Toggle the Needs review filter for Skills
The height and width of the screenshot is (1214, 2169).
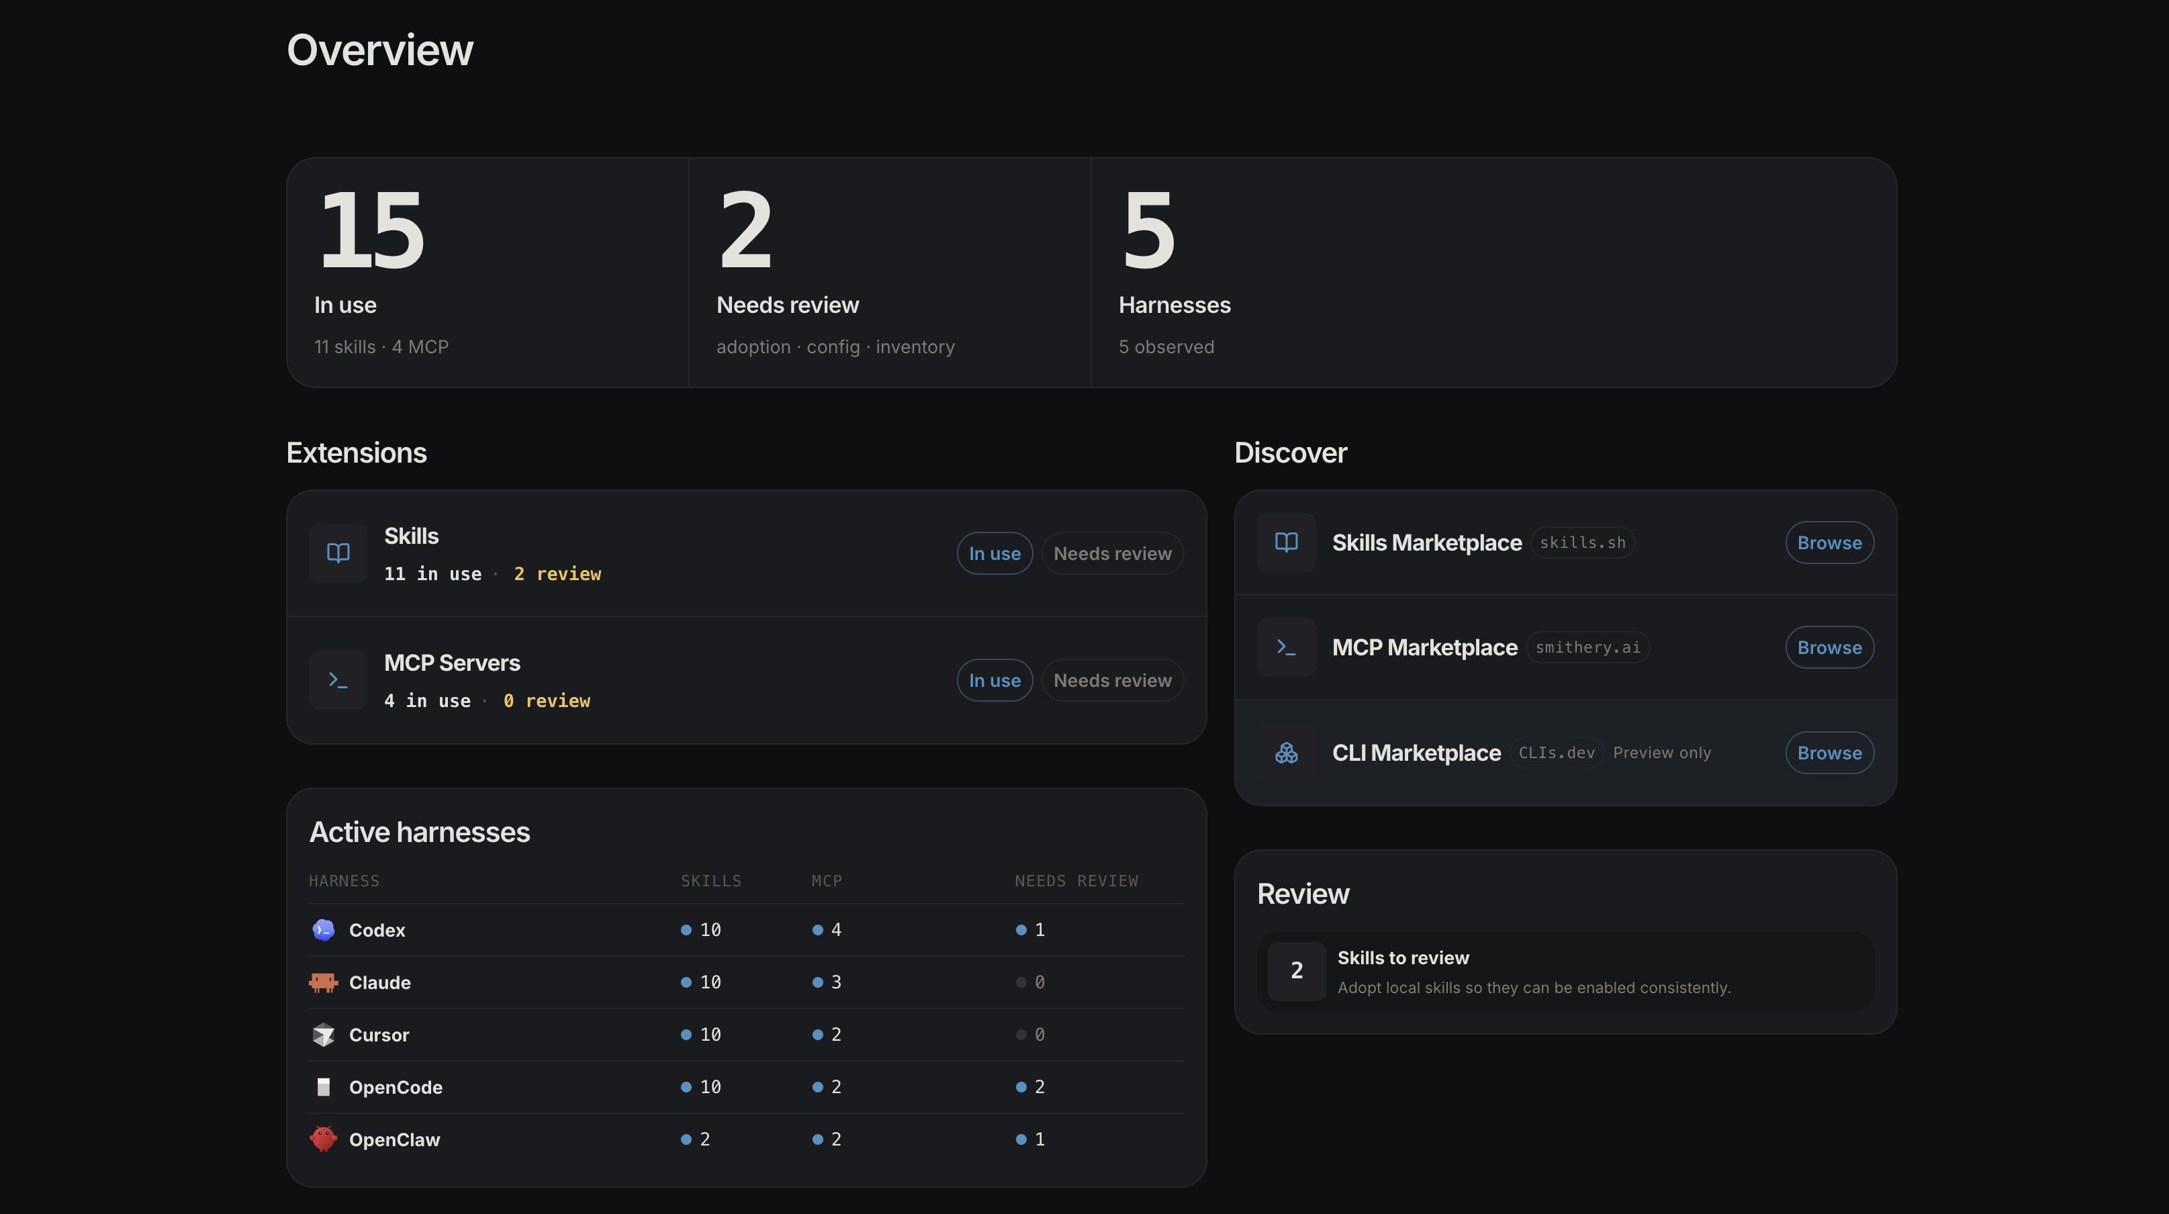click(x=1112, y=553)
